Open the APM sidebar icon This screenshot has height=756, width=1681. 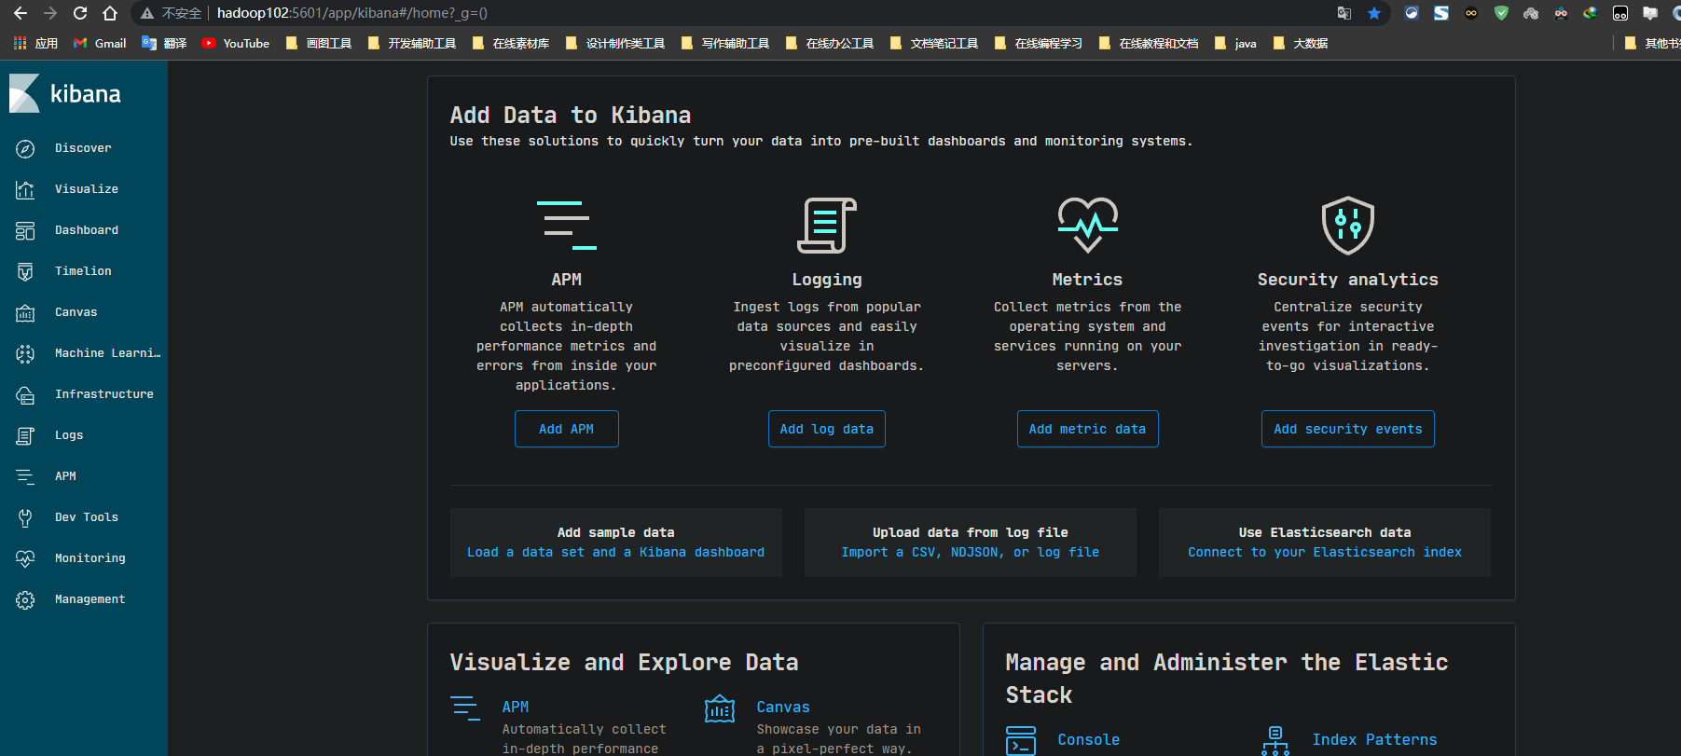point(25,476)
